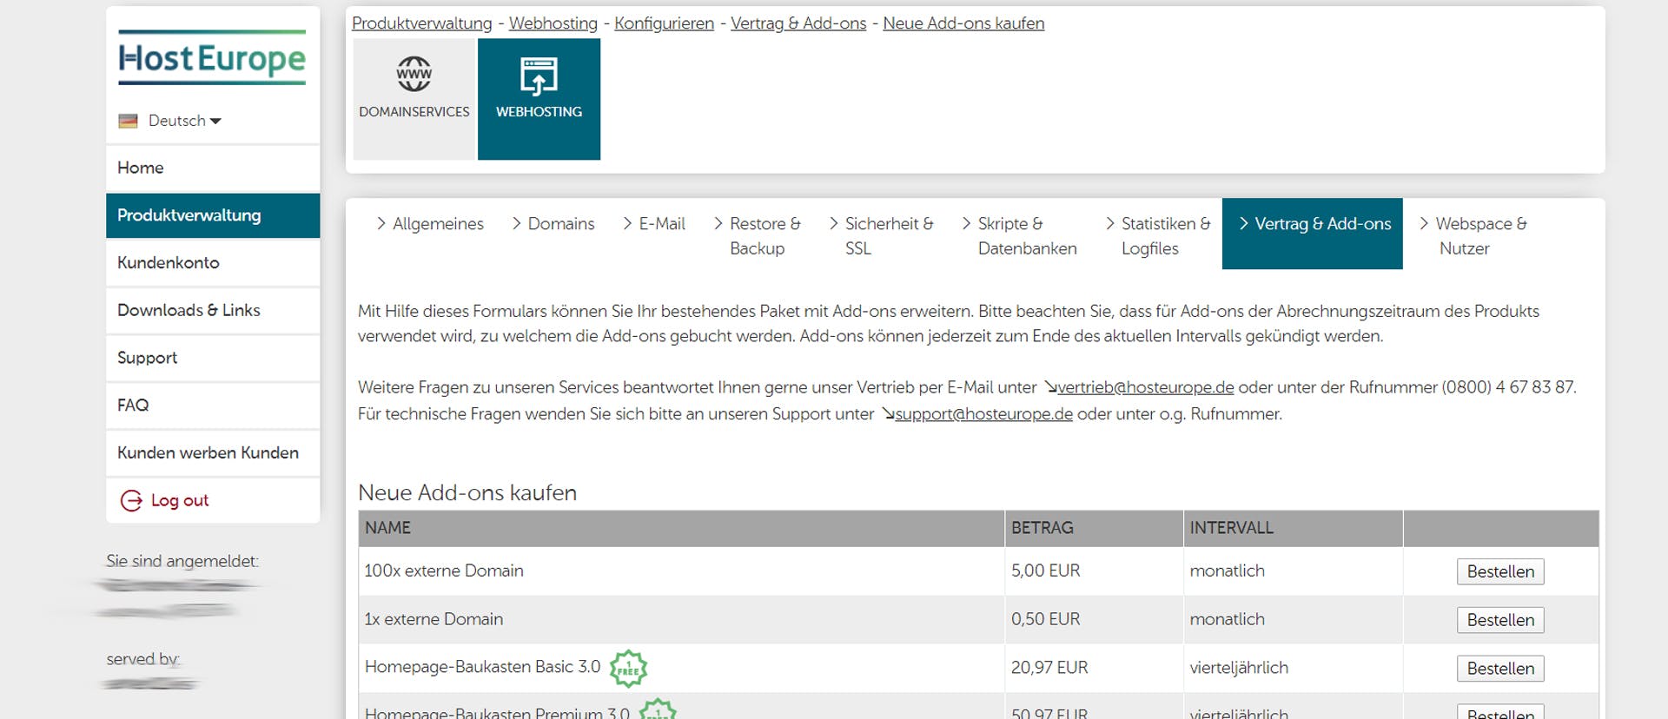Viewport: 1668px width, 719px height.
Task: Select the Vertrag & Add-ons tab
Action: click(x=1312, y=234)
